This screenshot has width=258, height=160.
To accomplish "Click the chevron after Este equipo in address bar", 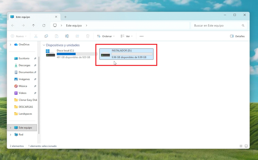I will point(86,25).
